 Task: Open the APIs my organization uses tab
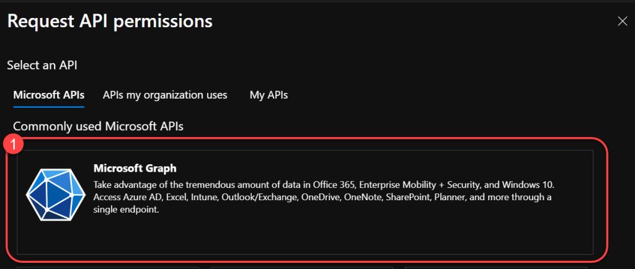pos(165,95)
